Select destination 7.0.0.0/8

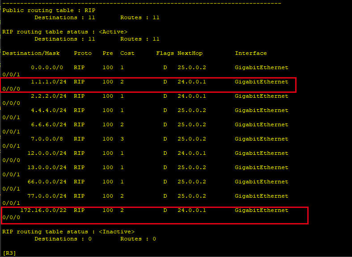pyautogui.click(x=47, y=139)
